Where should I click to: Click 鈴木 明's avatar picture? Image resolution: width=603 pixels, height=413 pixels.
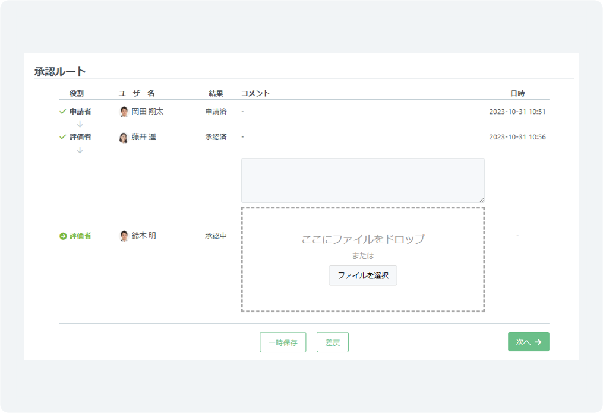[x=124, y=236]
